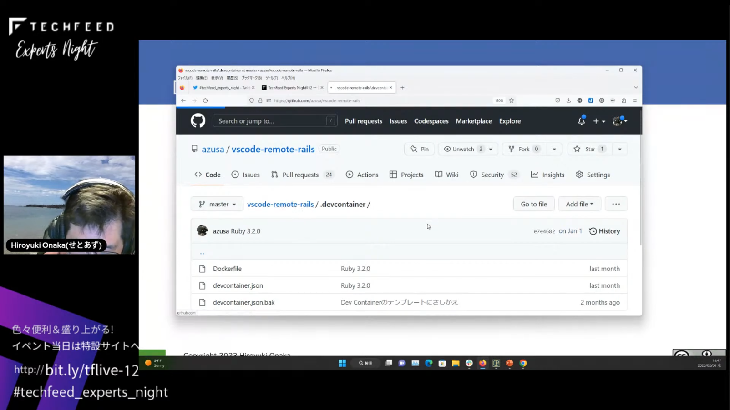730x410 pixels.
Task: Open Issues in GitHub header
Action: click(x=398, y=121)
